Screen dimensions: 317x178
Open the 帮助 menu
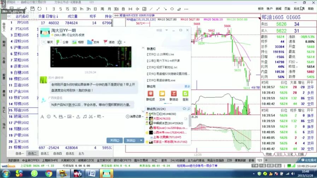point(311,8)
